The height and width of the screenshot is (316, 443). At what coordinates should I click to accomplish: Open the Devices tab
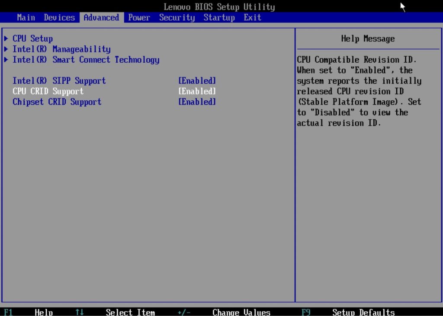pyautogui.click(x=59, y=18)
